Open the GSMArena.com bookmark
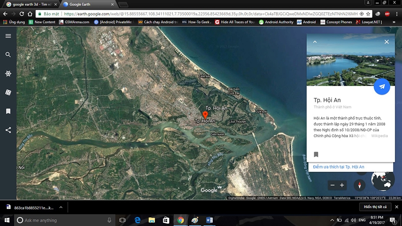Image resolution: width=402 pixels, height=226 pixels. tap(74, 22)
